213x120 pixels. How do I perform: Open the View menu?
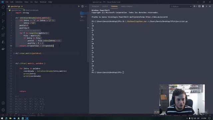(26, 2)
